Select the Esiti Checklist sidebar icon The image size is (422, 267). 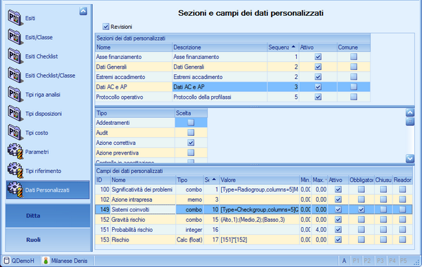[14, 56]
